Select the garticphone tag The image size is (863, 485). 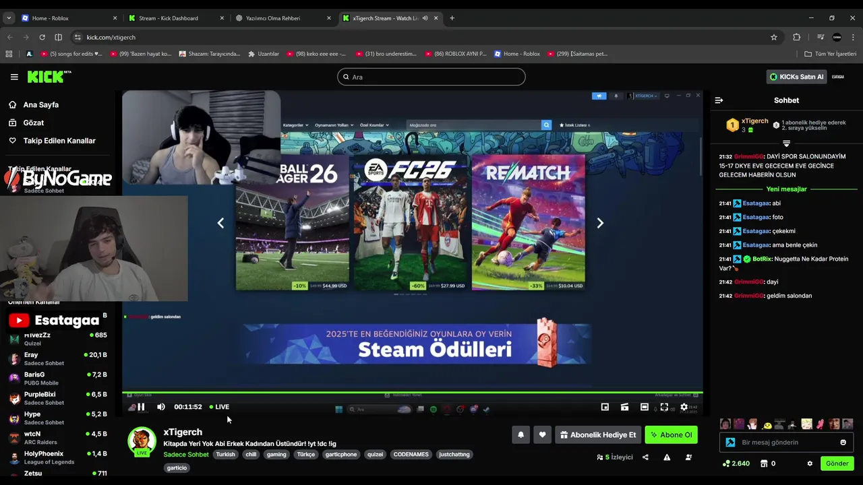click(x=341, y=455)
